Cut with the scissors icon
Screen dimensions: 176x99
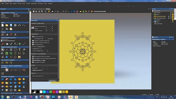2,29
